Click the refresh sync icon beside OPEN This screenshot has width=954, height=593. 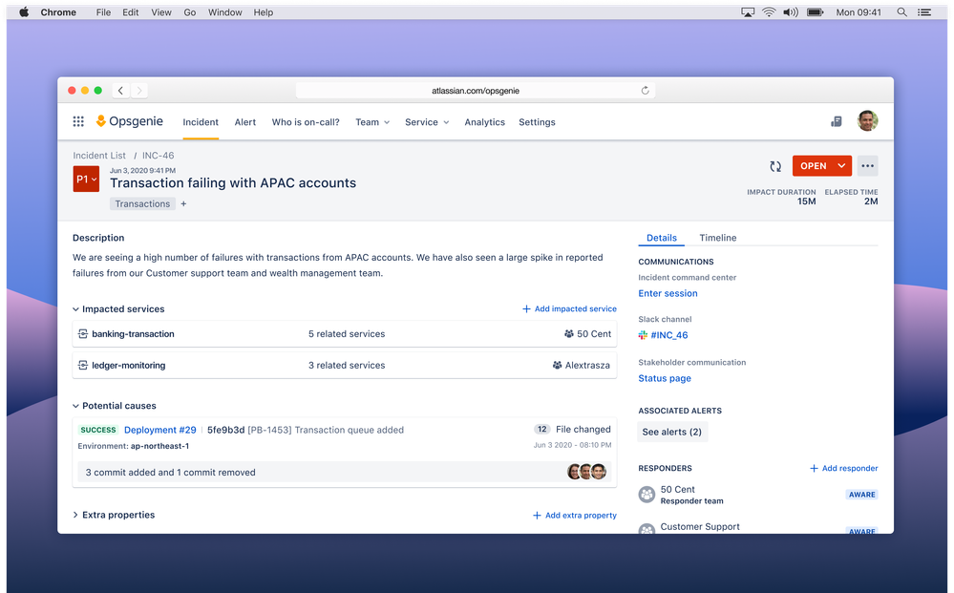click(775, 166)
